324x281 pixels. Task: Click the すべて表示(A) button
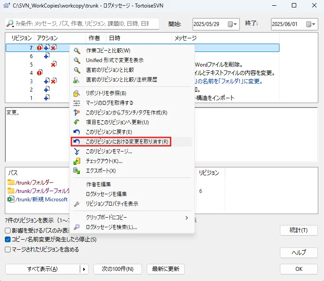43,269
